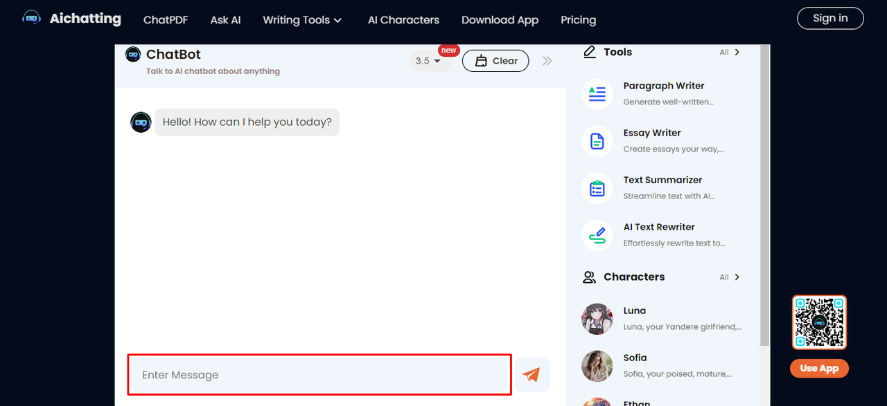The height and width of the screenshot is (406, 887).
Task: Click the QR code image
Action: [819, 322]
